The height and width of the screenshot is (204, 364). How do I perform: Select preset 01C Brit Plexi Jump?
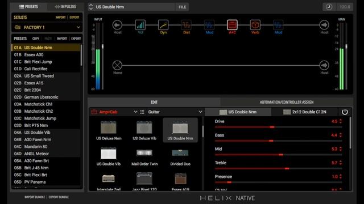(46, 62)
